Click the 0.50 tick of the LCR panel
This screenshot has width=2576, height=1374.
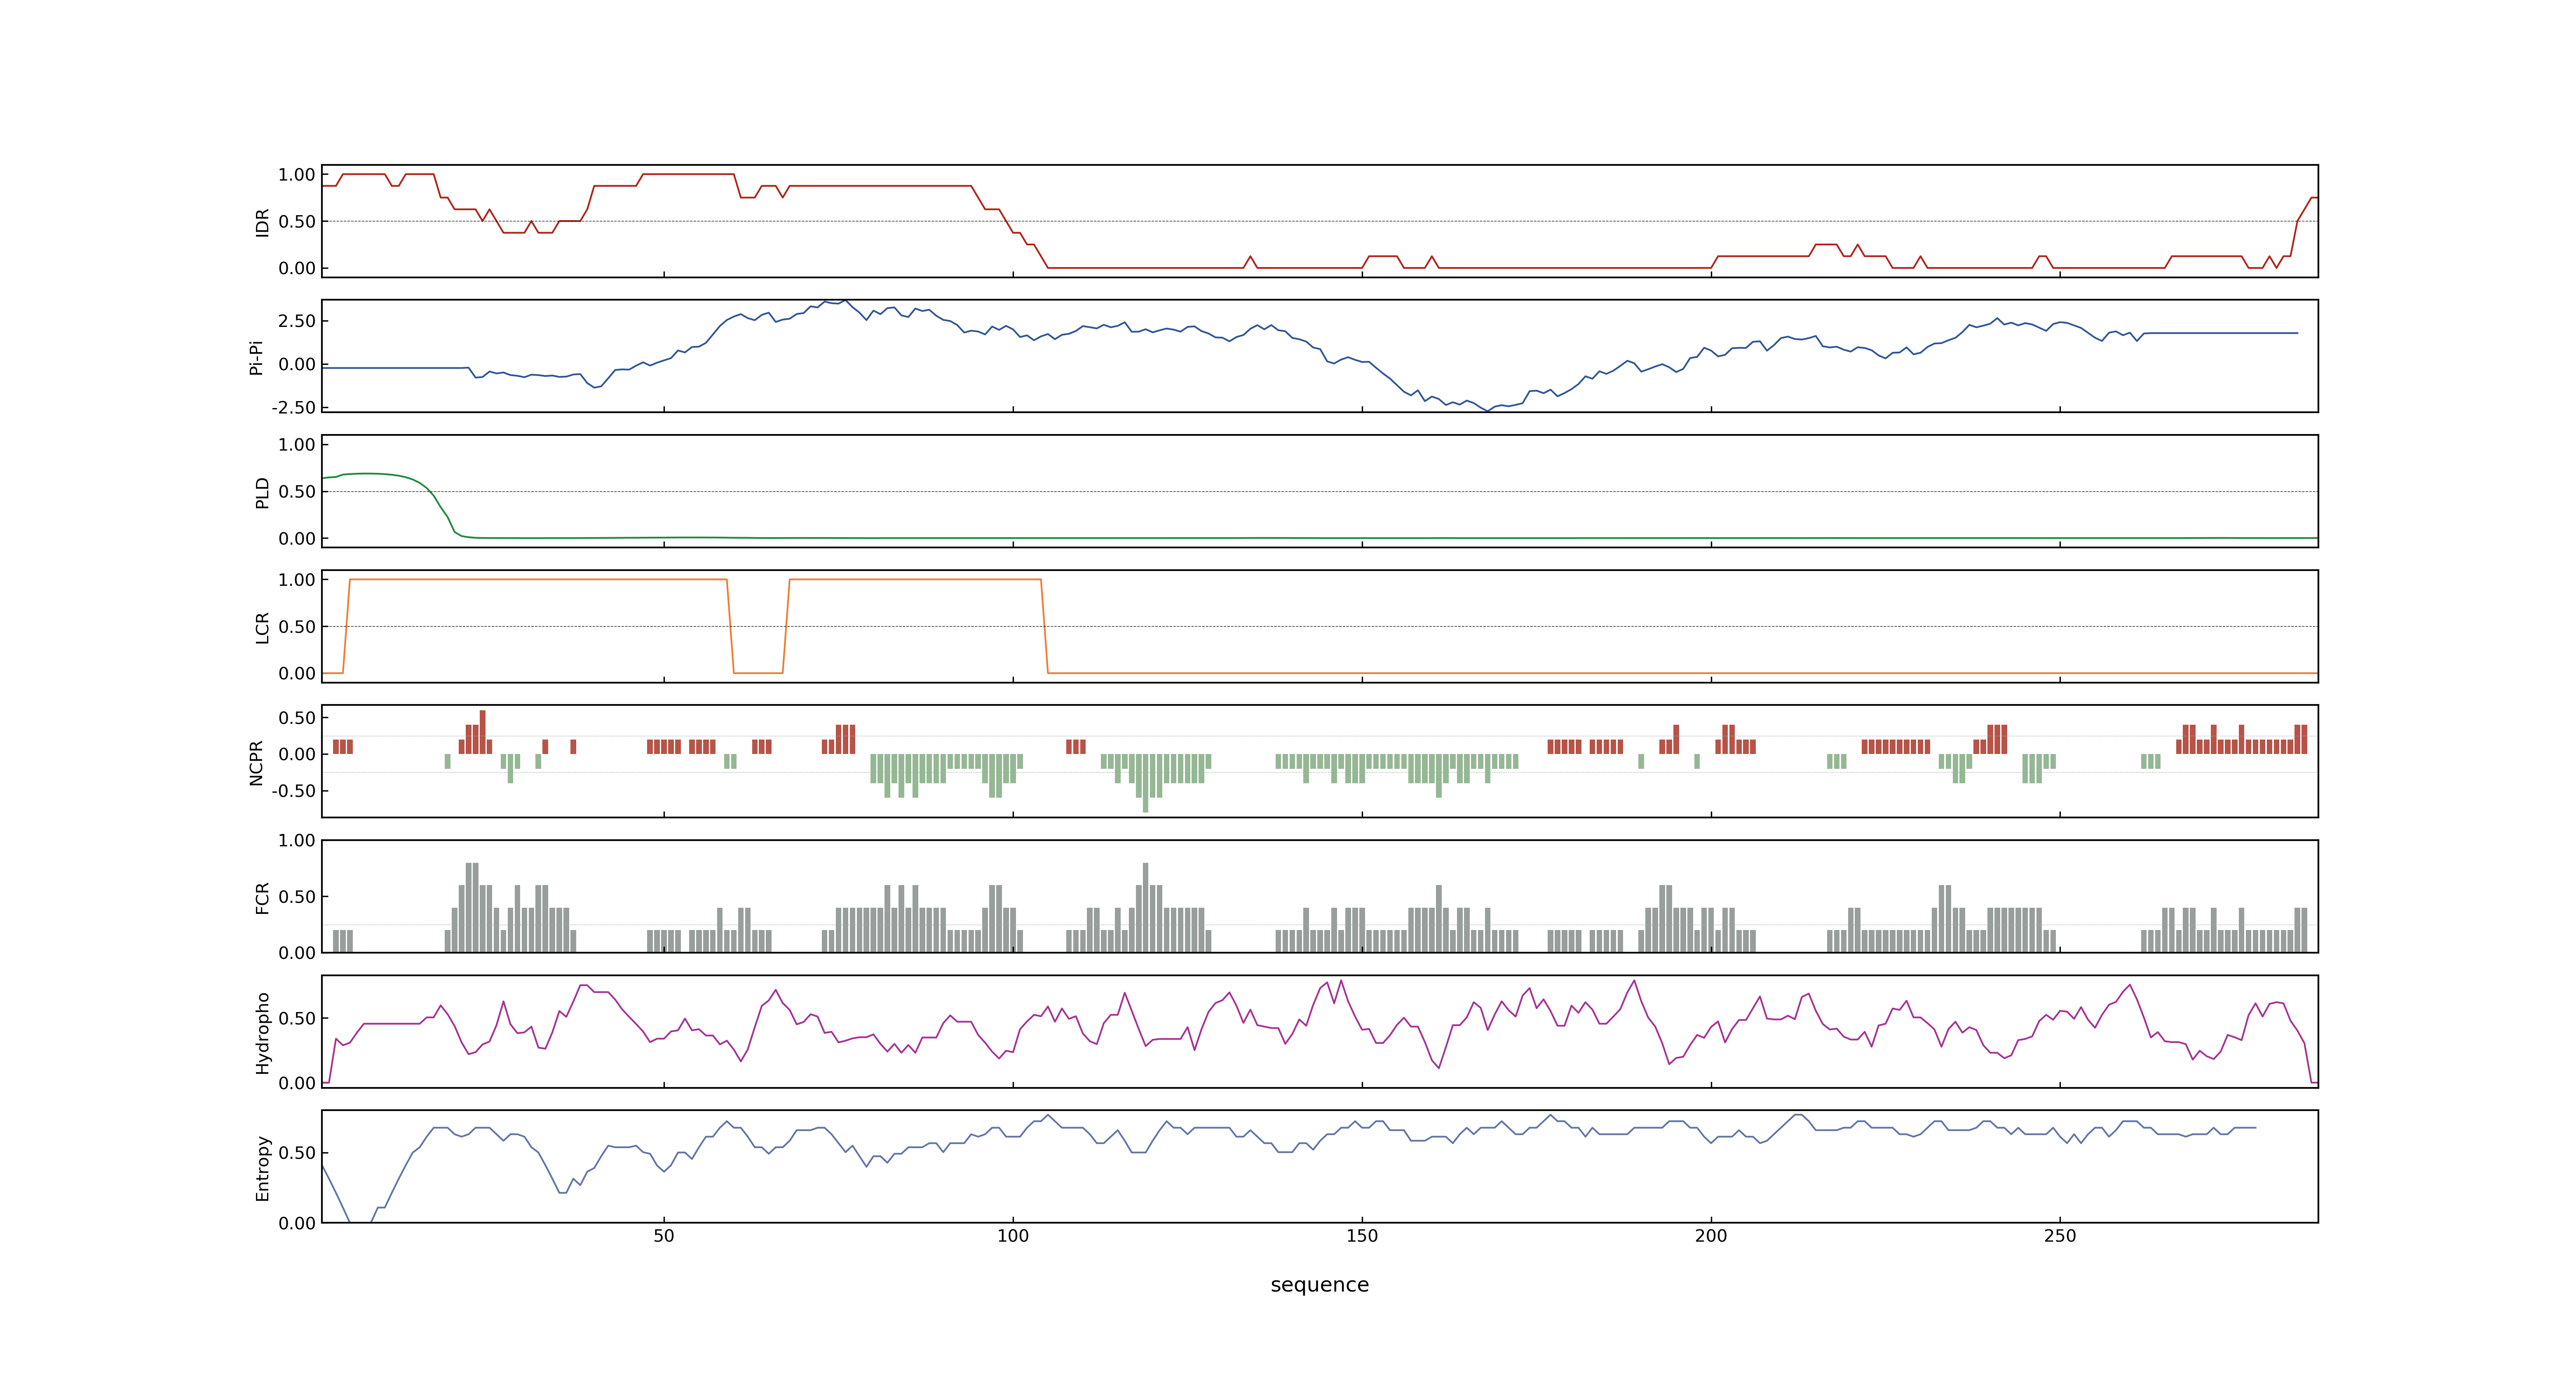tap(297, 627)
